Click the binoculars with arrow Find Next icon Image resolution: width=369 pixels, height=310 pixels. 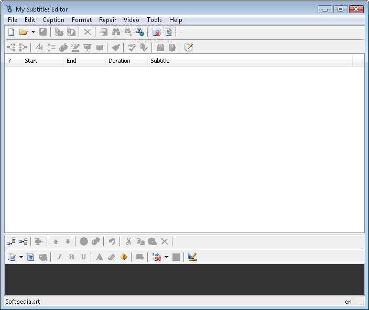[128, 32]
